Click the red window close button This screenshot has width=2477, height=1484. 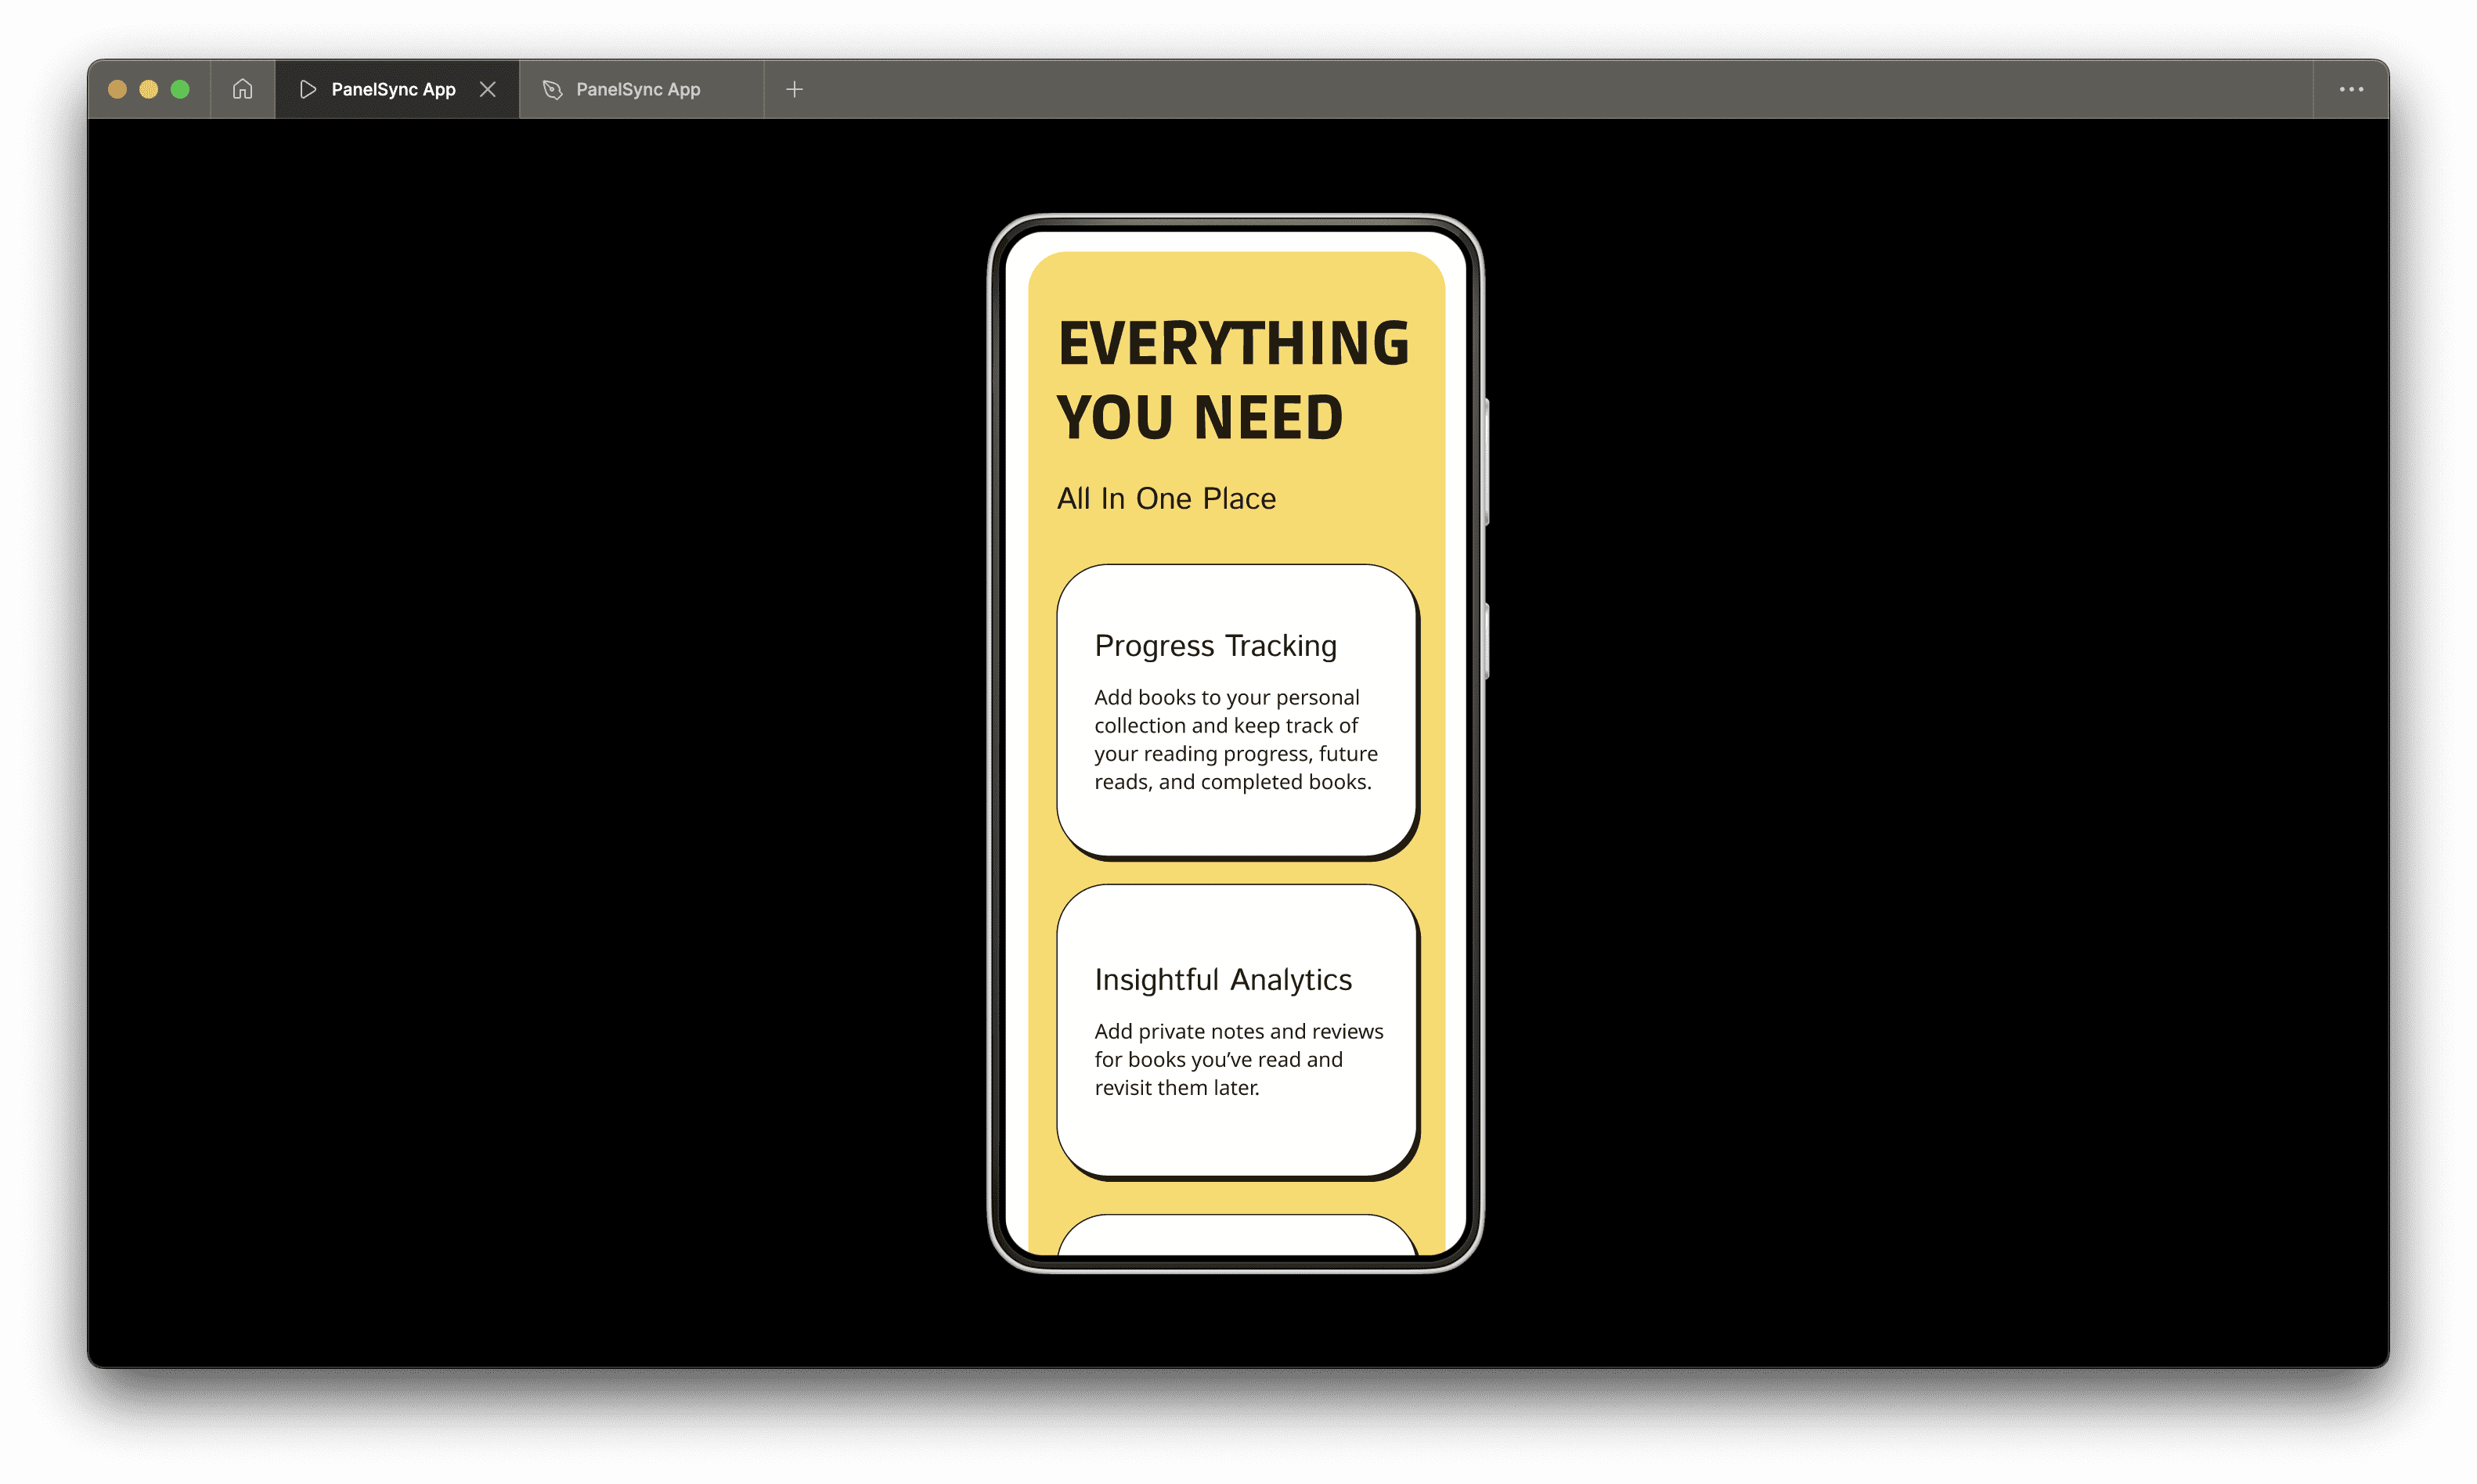pyautogui.click(x=117, y=89)
